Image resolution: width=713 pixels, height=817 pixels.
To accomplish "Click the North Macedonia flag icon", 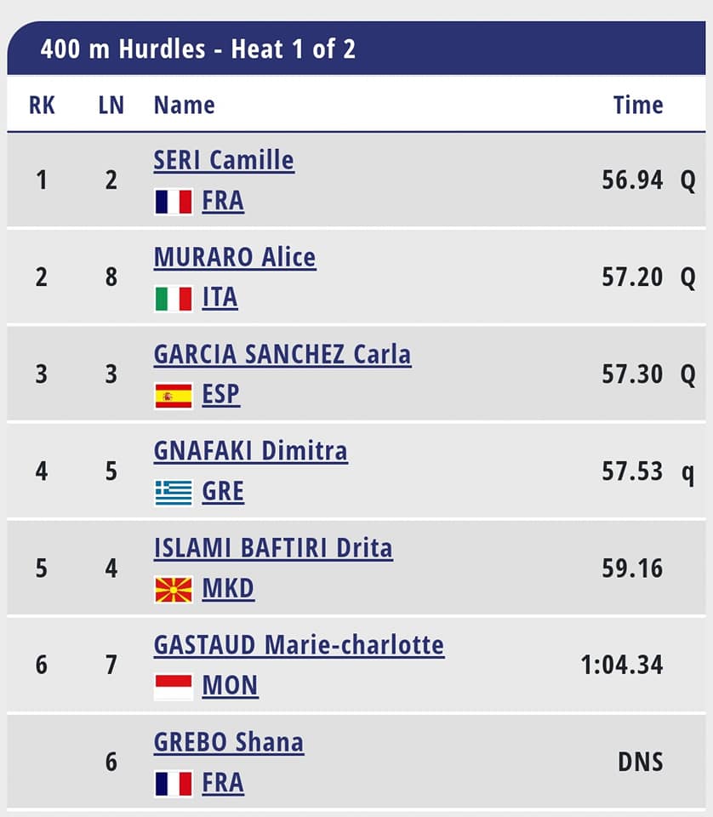I will click(174, 589).
